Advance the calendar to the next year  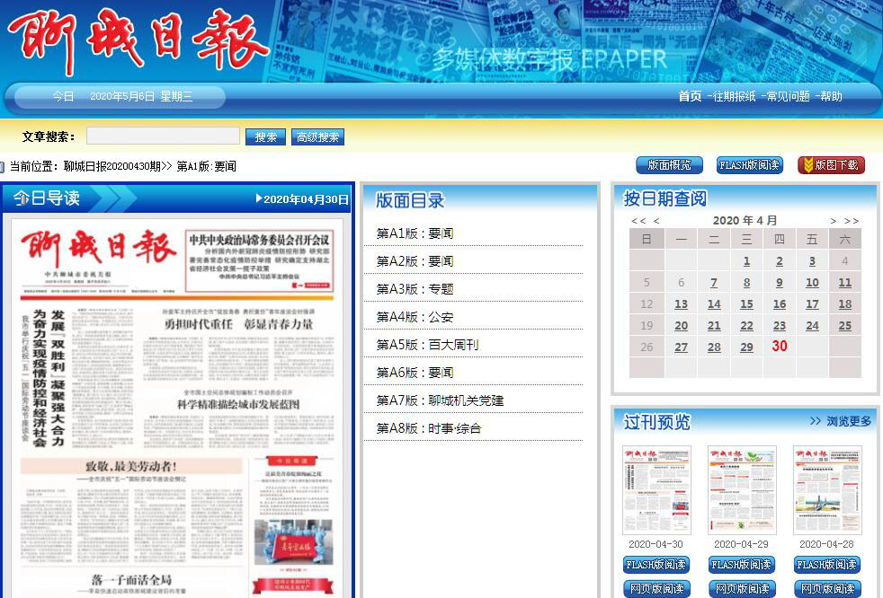[x=852, y=221]
